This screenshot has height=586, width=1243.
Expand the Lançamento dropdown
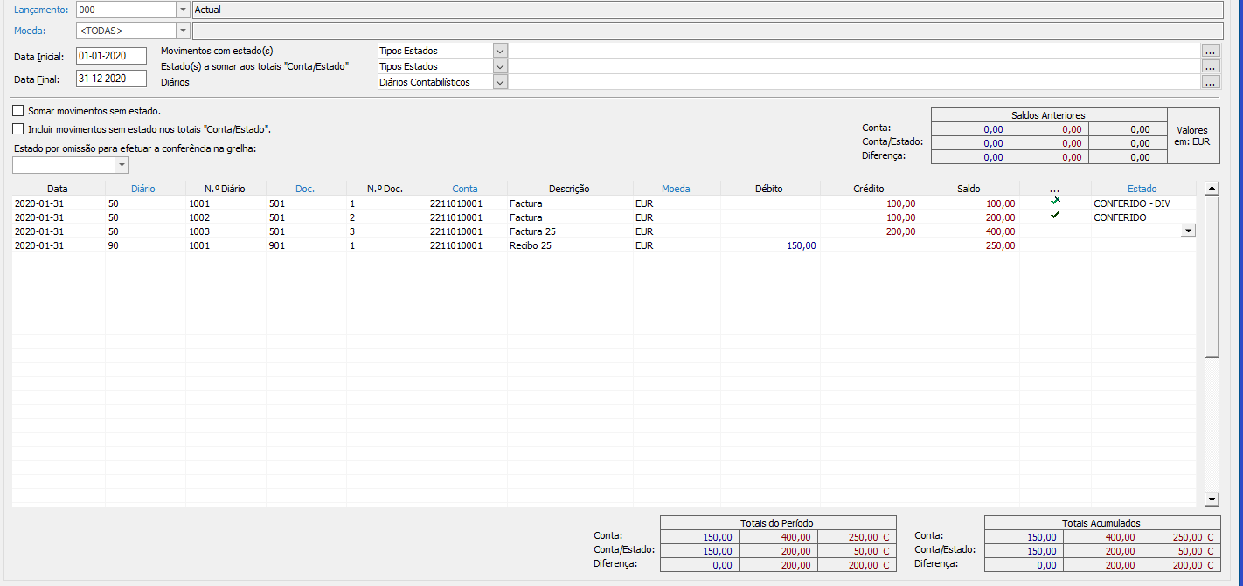click(183, 10)
